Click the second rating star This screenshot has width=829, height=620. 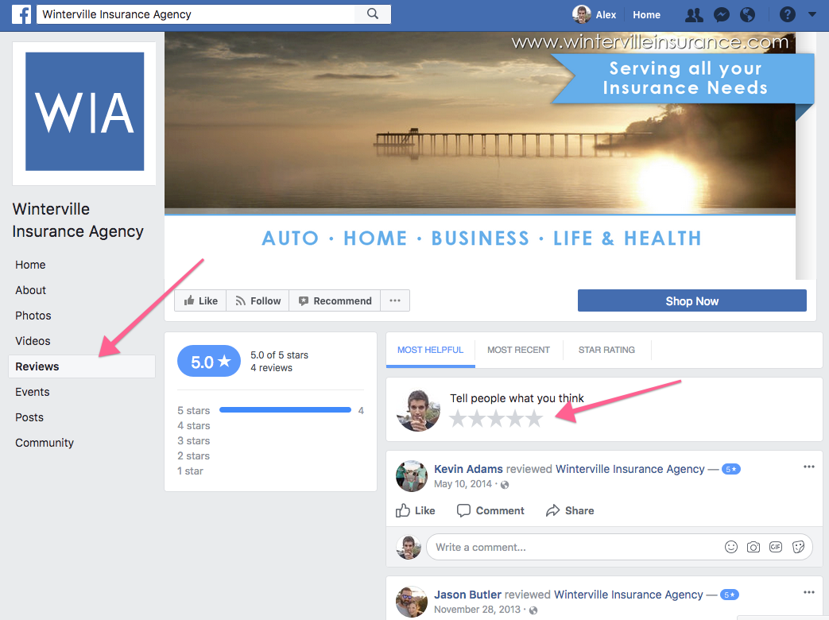click(x=477, y=419)
